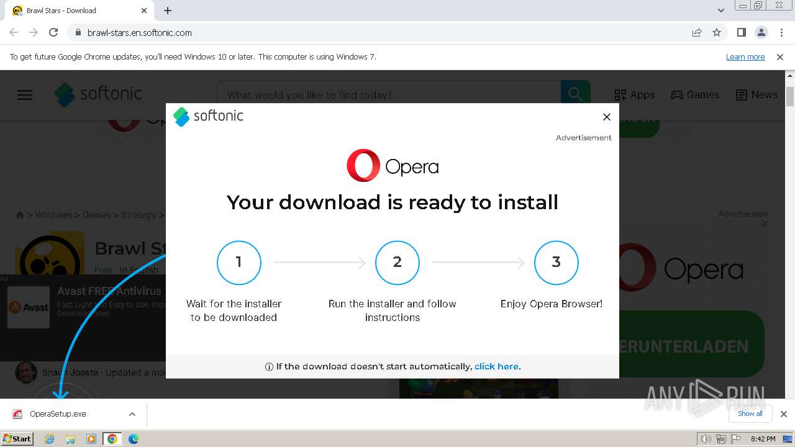The image size is (795, 447).
Task: Open Chrome three-dot menu
Action: coord(781,33)
